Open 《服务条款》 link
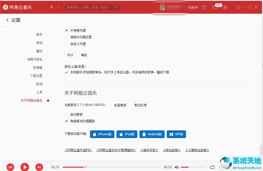This screenshot has width=263, height=171. (x=150, y=150)
